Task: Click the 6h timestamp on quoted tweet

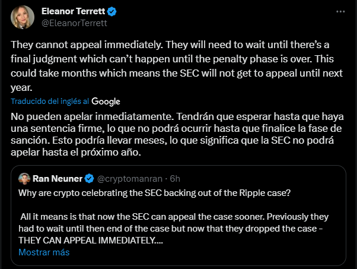Action: click(174, 178)
